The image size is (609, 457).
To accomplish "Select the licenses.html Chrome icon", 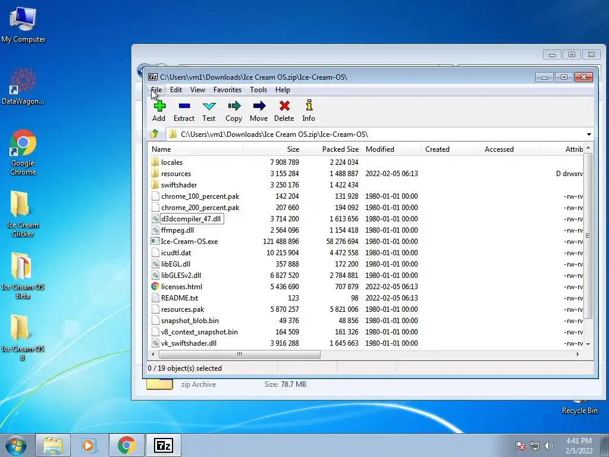I will [x=155, y=286].
